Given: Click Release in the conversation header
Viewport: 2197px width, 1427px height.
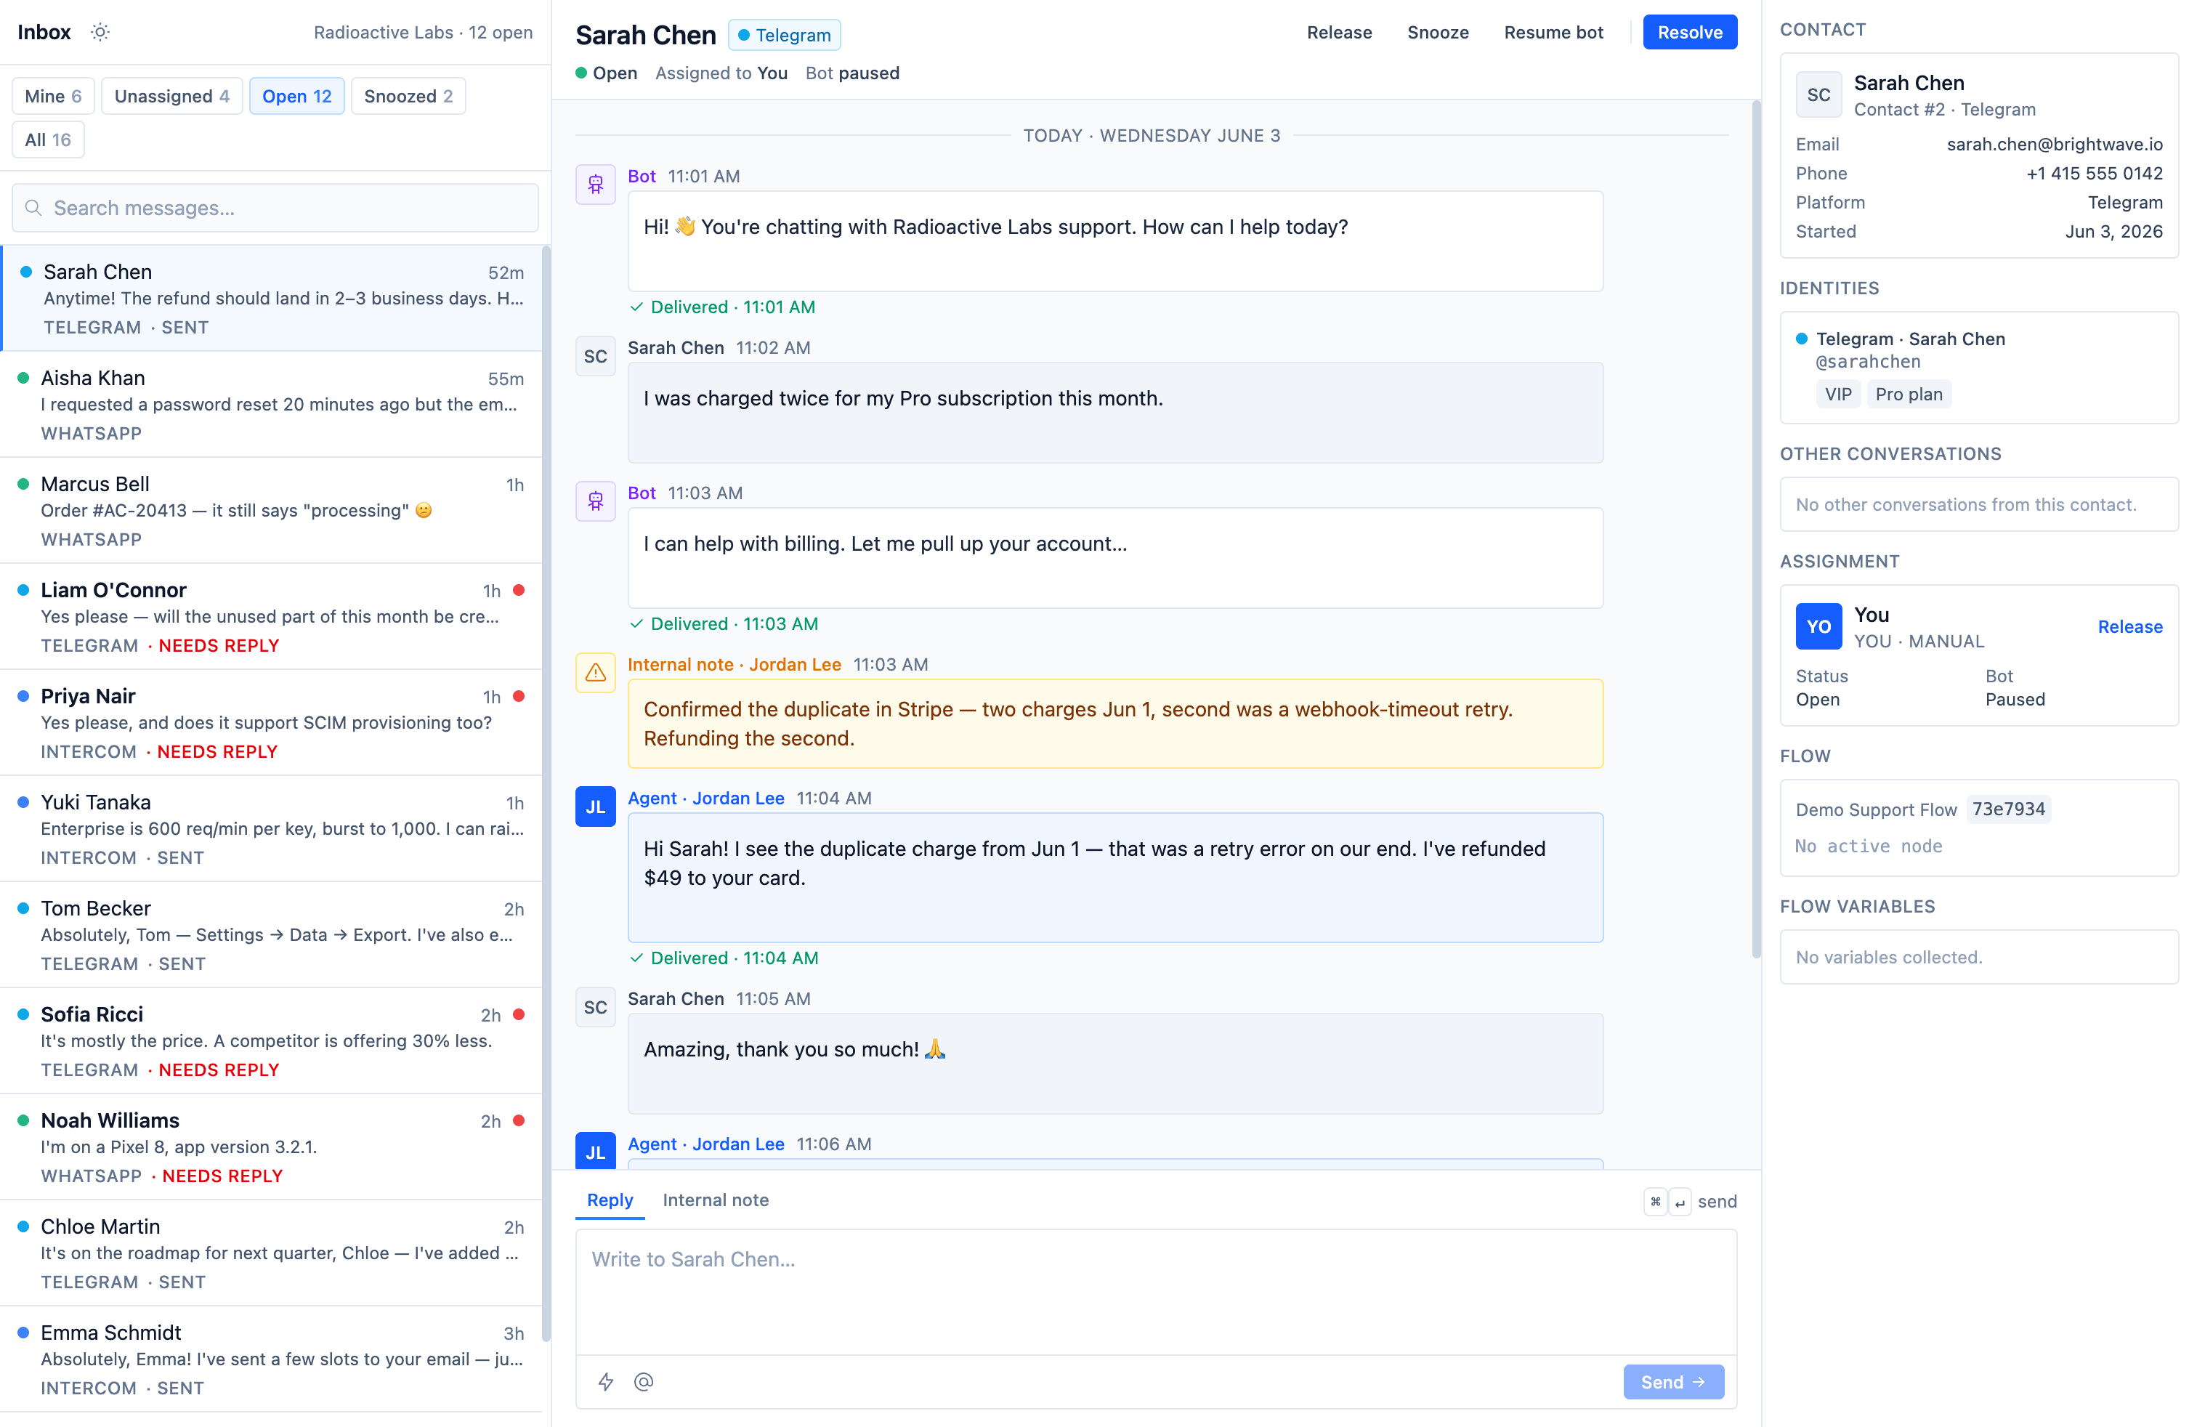Looking at the screenshot, I should pos(1340,32).
